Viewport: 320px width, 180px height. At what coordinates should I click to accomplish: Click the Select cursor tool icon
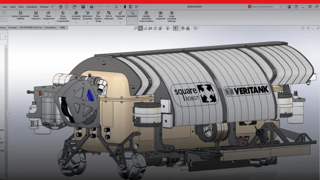(x=116, y=7)
